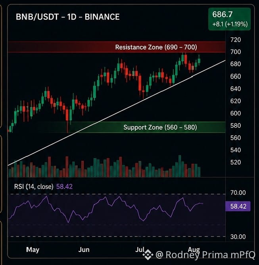The image size is (259, 265).
Task: Click the +8.1 (+1.19%) price change text
Action: tap(230, 24)
